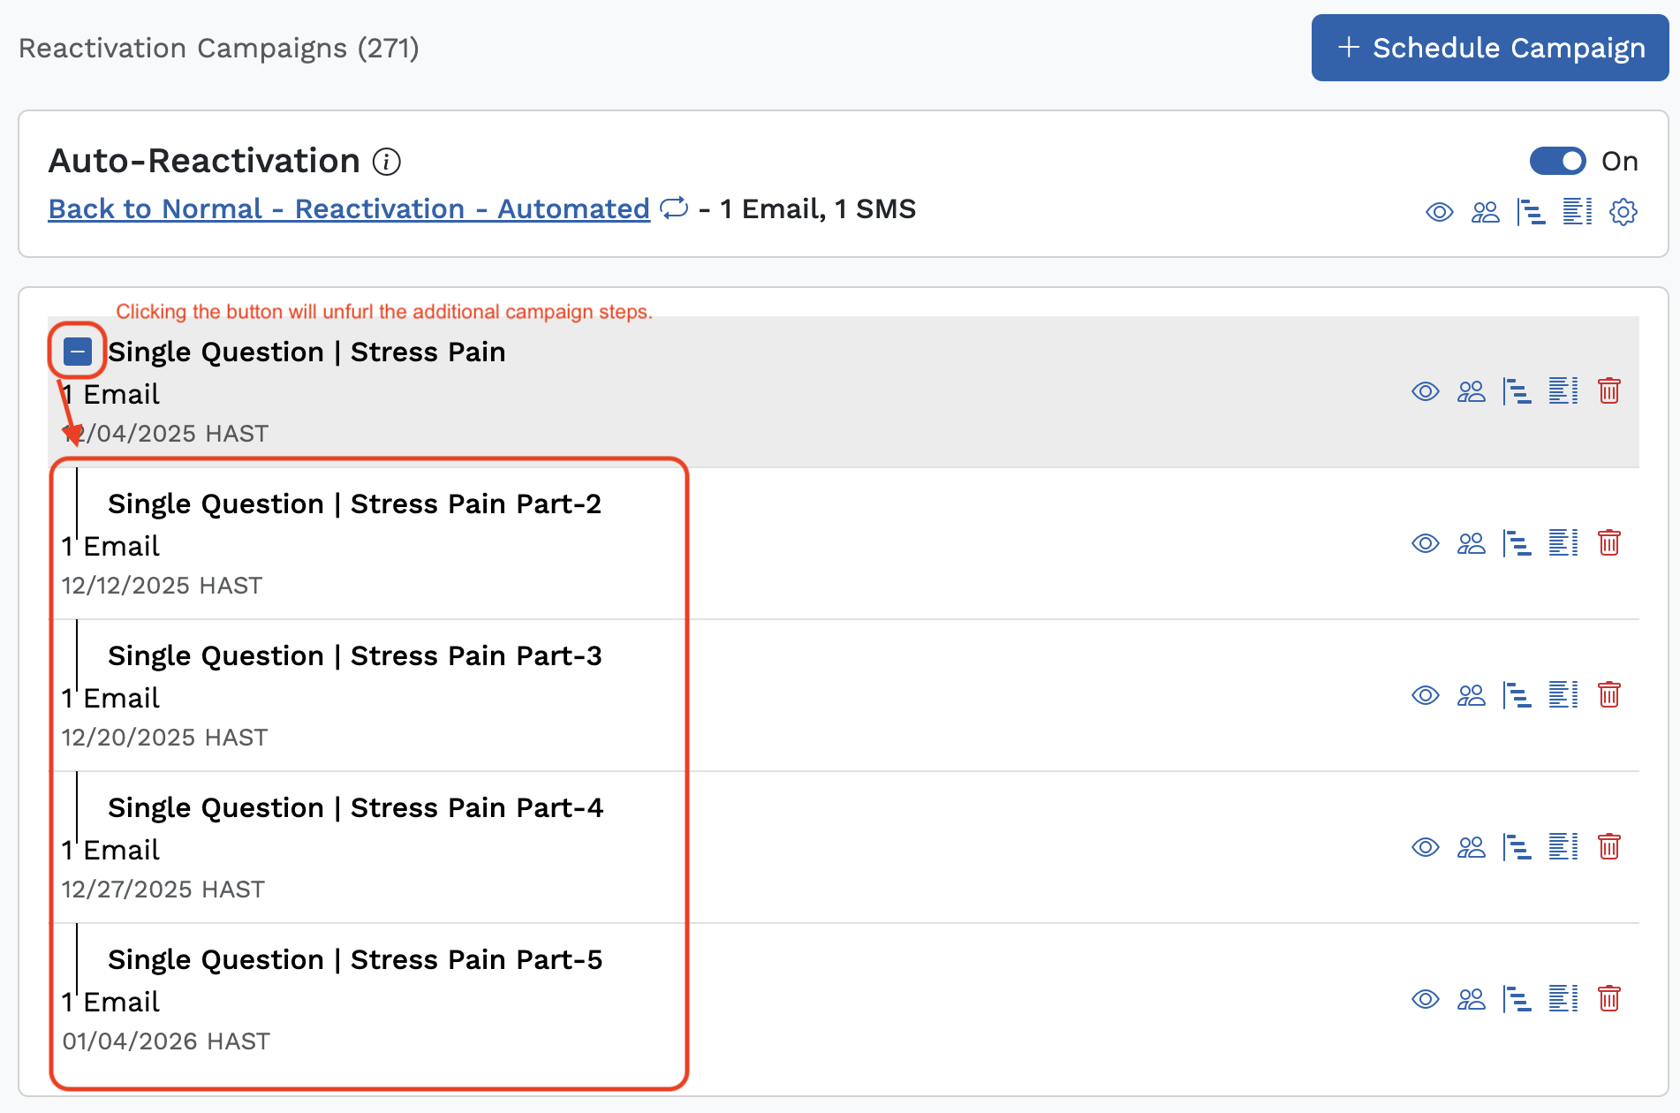View recipients of Stress Pain Part-5
Viewport: 1680px width, 1113px height.
1472,999
